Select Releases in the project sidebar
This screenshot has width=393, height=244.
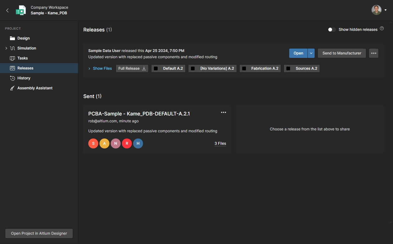pos(25,68)
